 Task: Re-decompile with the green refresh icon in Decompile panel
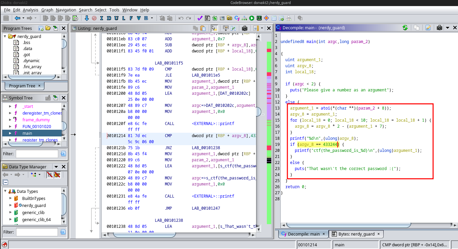coord(405,28)
